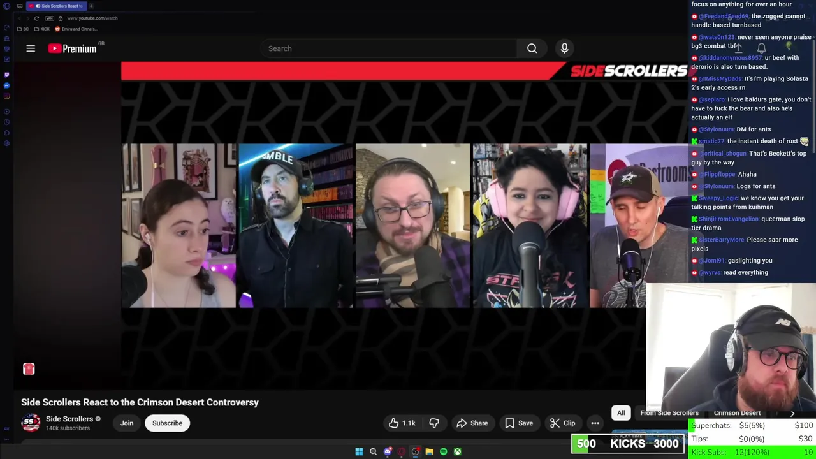Viewport: 816px width, 459px height.
Task: Open Messenger in the browser sidebar
Action: click(6, 85)
